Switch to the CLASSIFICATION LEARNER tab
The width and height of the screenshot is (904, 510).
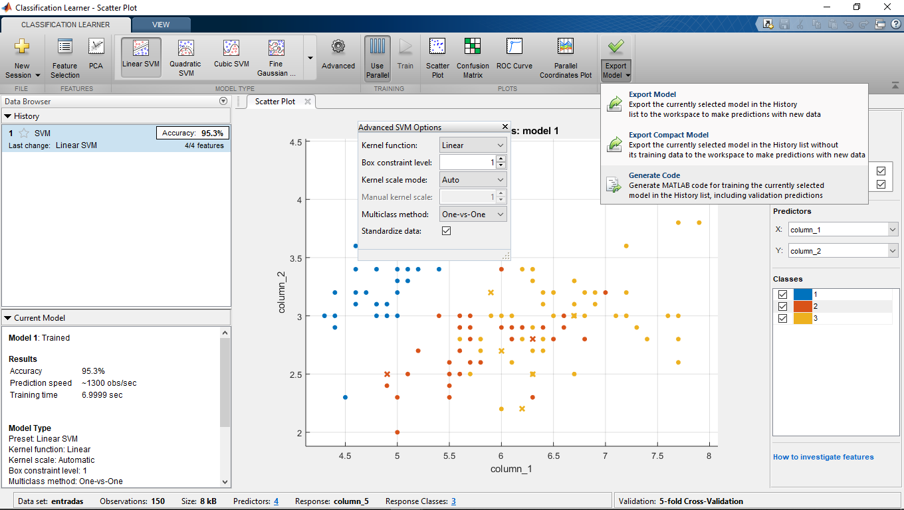(x=66, y=25)
